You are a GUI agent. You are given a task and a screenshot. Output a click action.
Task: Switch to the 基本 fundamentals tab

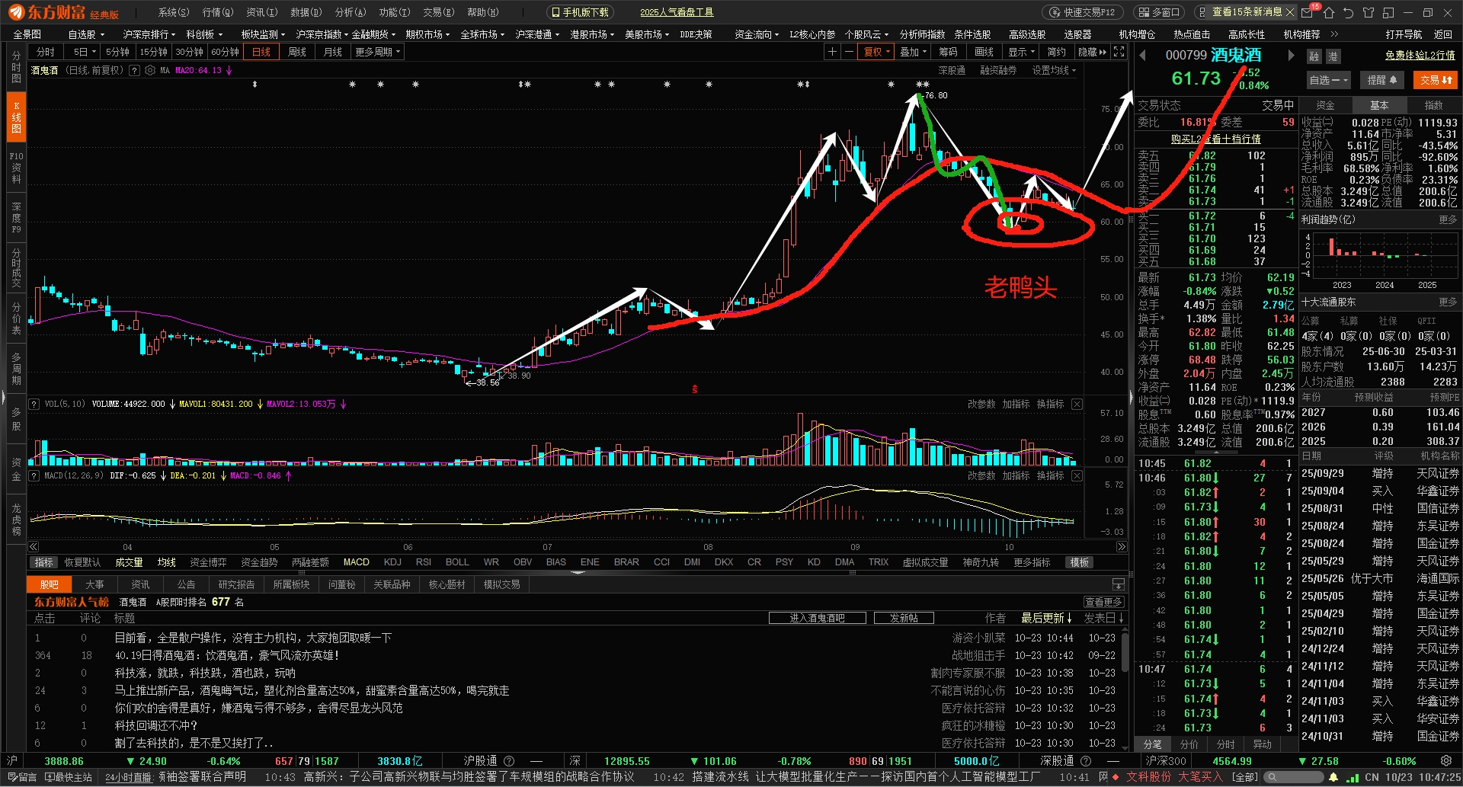point(1379,105)
